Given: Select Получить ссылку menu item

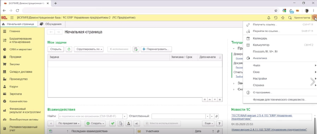Looking at the screenshot, I should [x=280, y=25].
